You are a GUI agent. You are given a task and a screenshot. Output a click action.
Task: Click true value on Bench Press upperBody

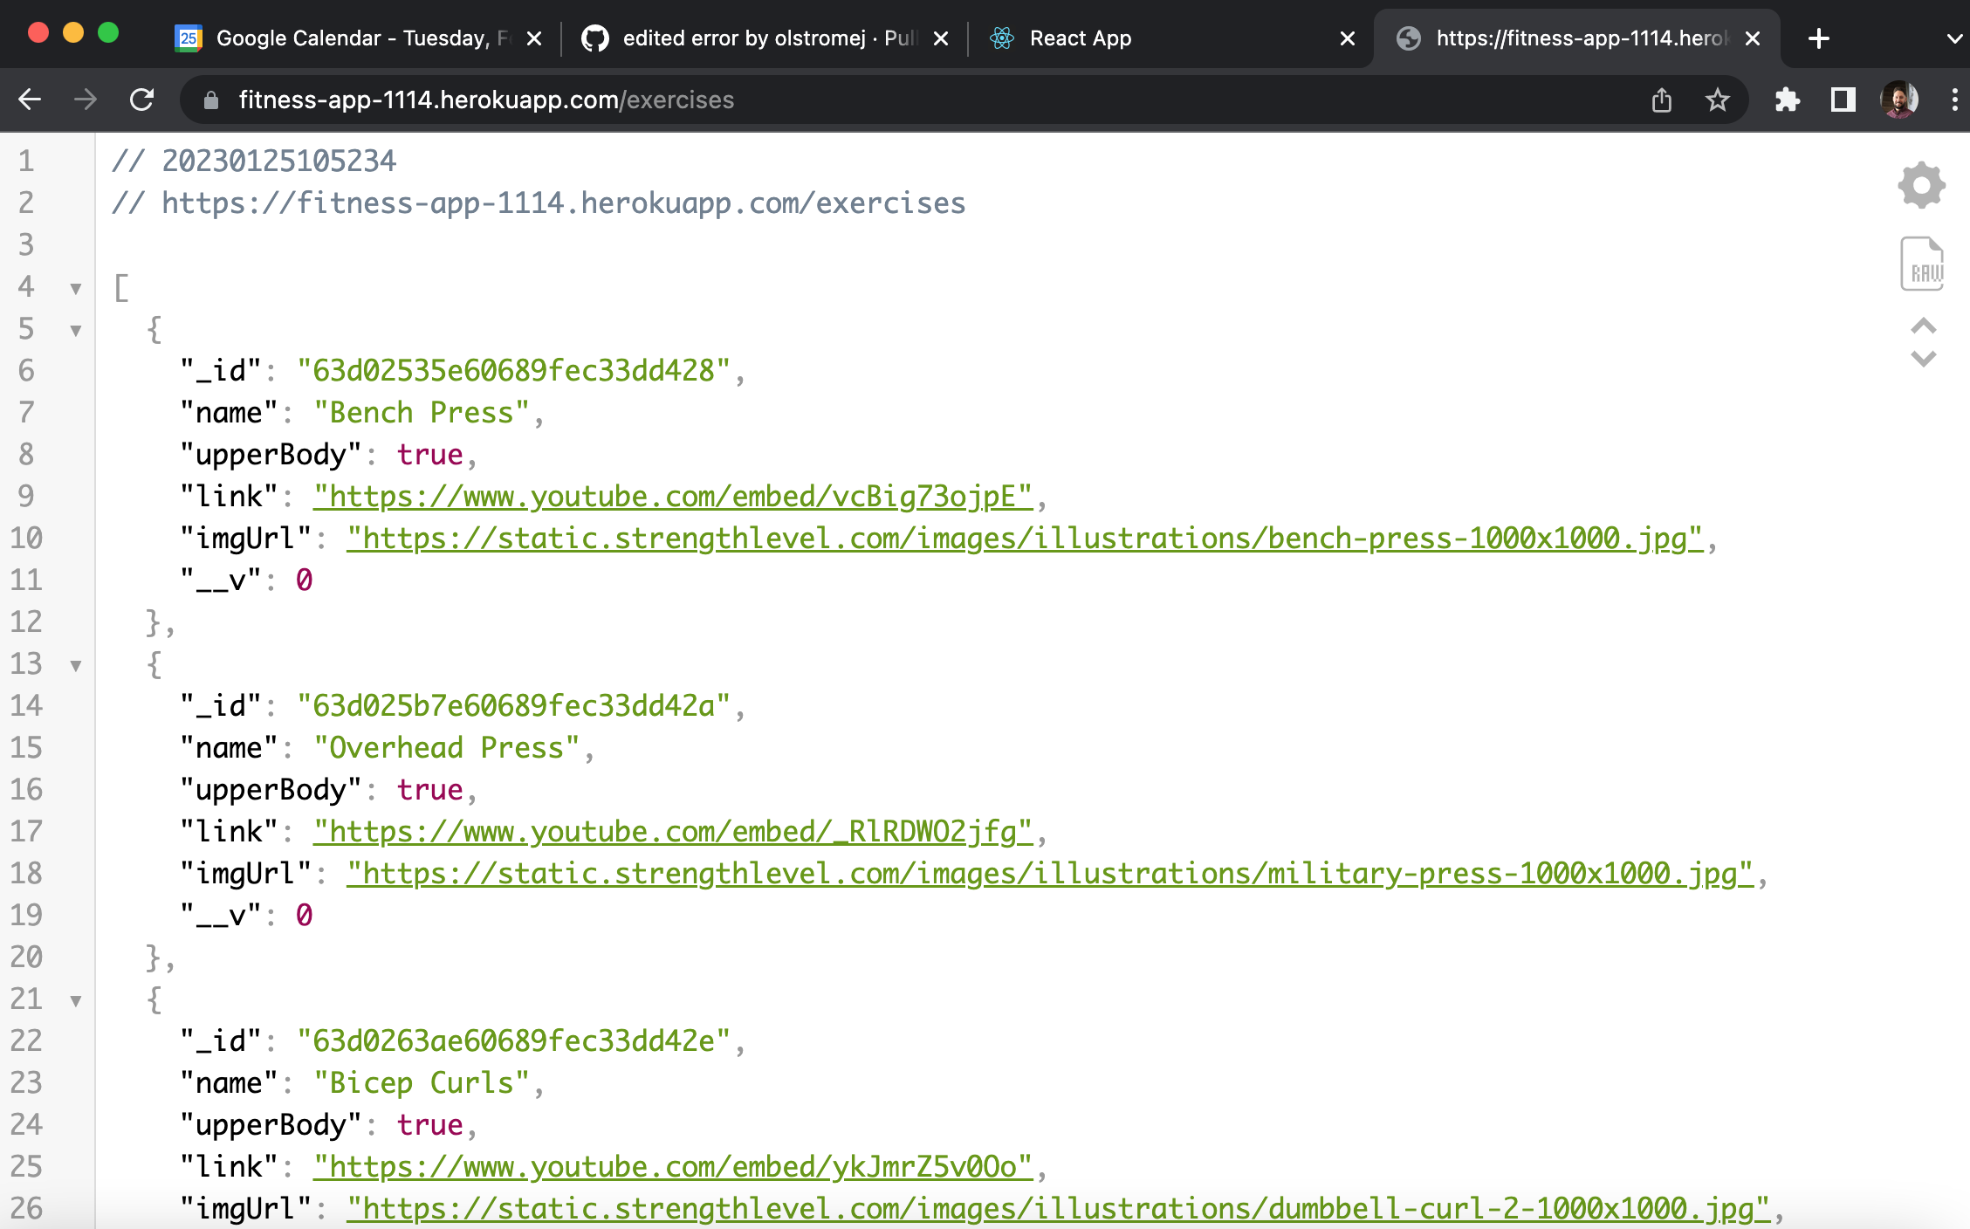coord(429,453)
